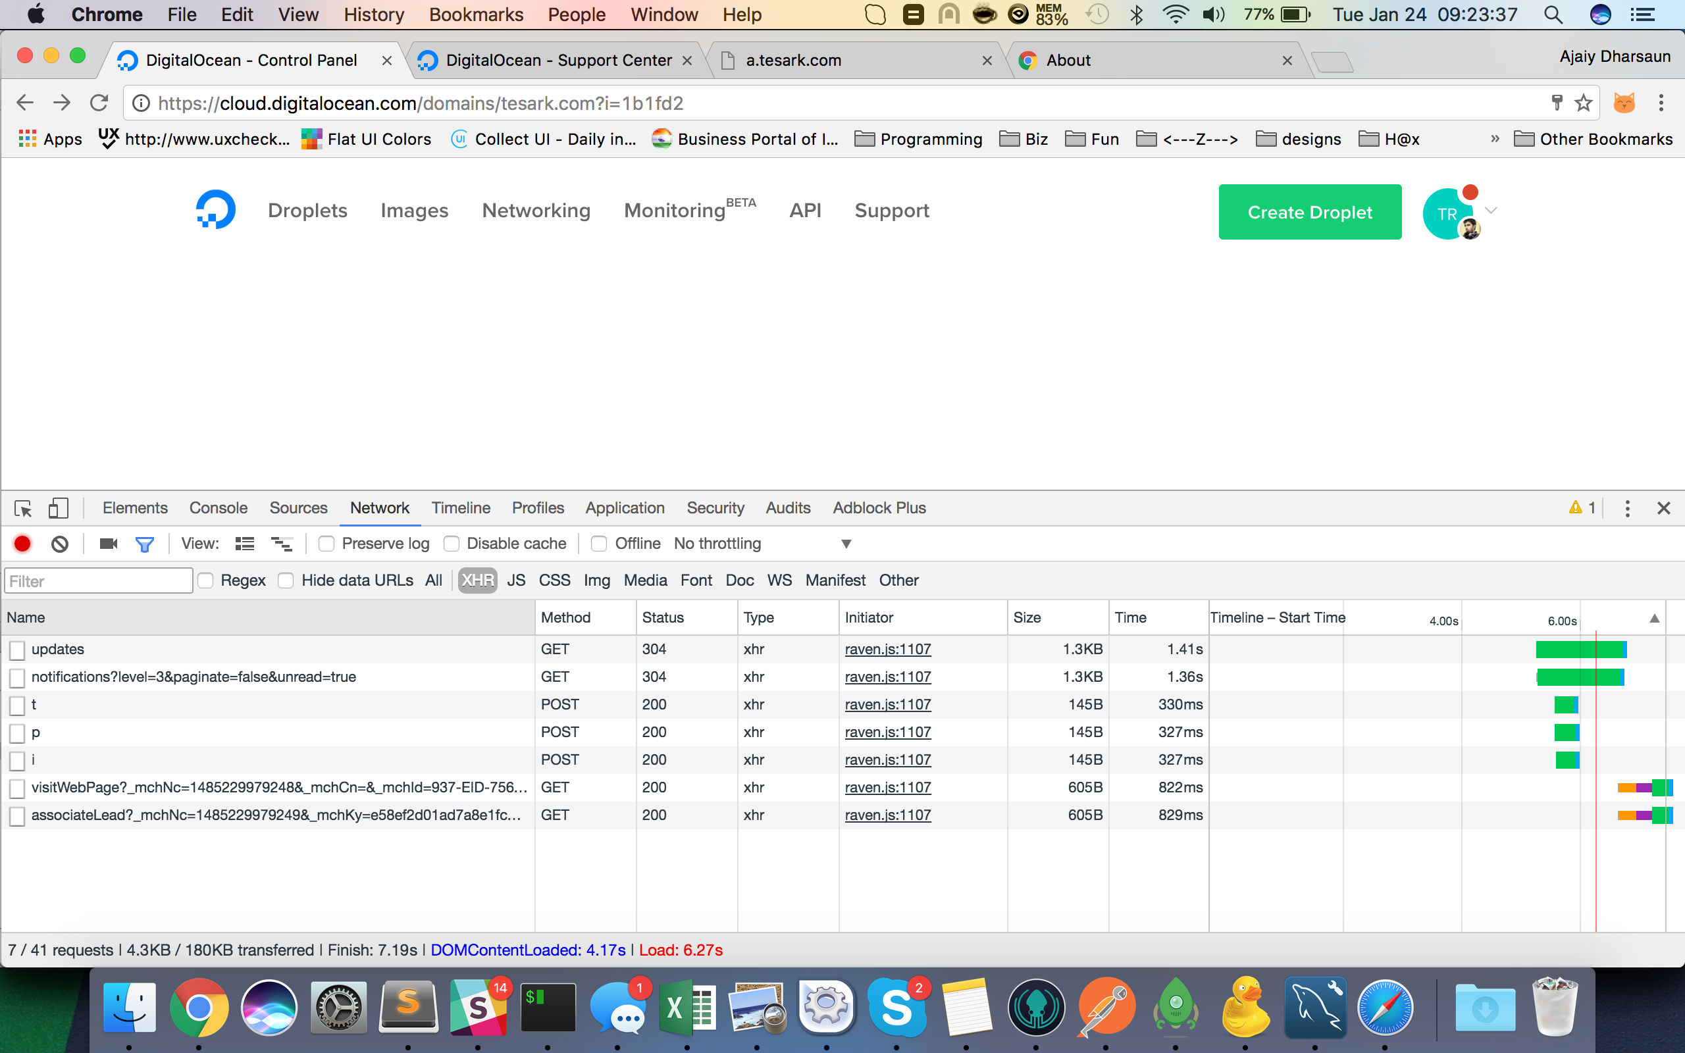Open the Apps bookmarks shortcut
Viewport: 1685px width, 1053px height.
point(50,140)
